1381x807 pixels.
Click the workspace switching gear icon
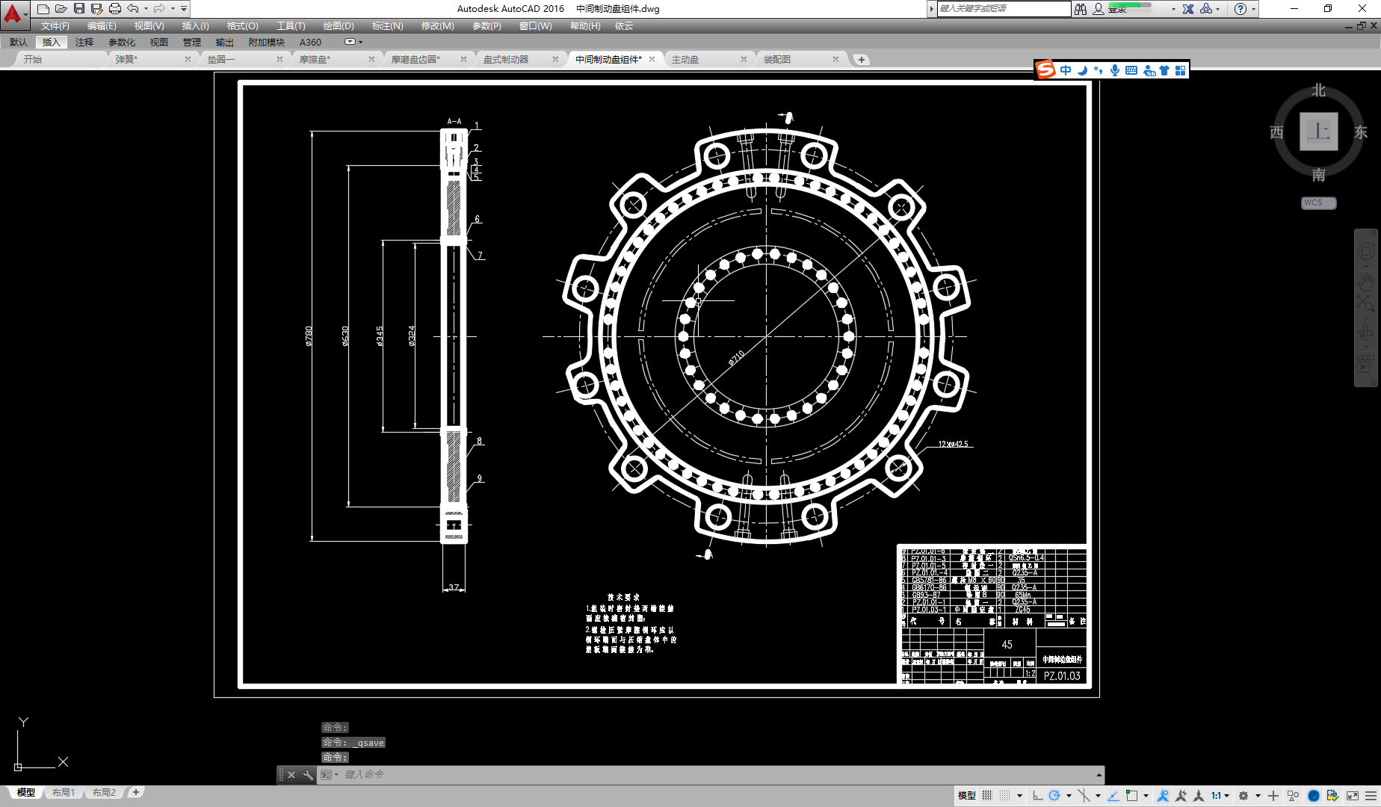point(1243,796)
